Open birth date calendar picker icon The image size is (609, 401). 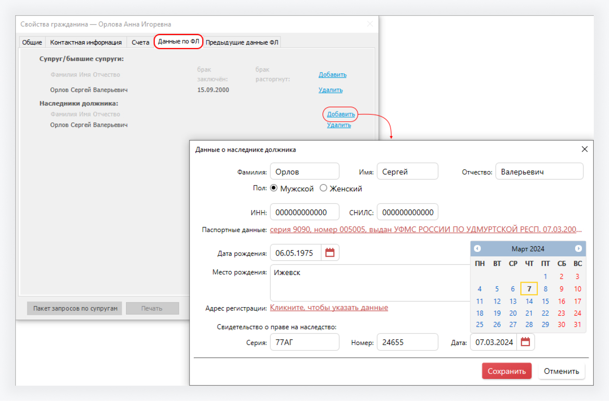click(x=330, y=253)
